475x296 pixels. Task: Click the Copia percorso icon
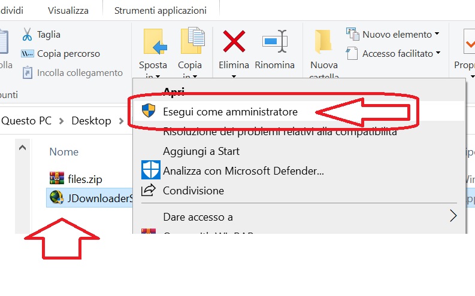[x=27, y=54]
